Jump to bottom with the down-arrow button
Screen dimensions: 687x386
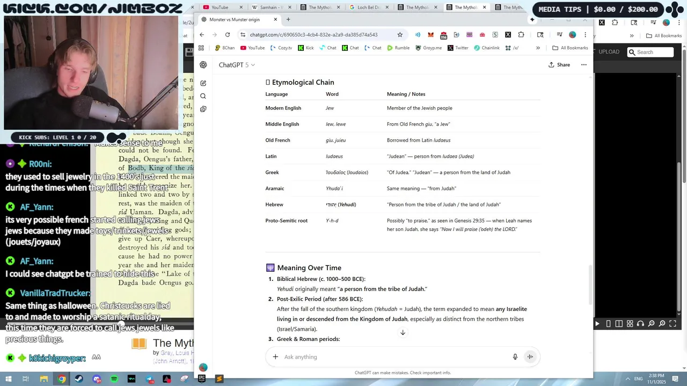403,332
